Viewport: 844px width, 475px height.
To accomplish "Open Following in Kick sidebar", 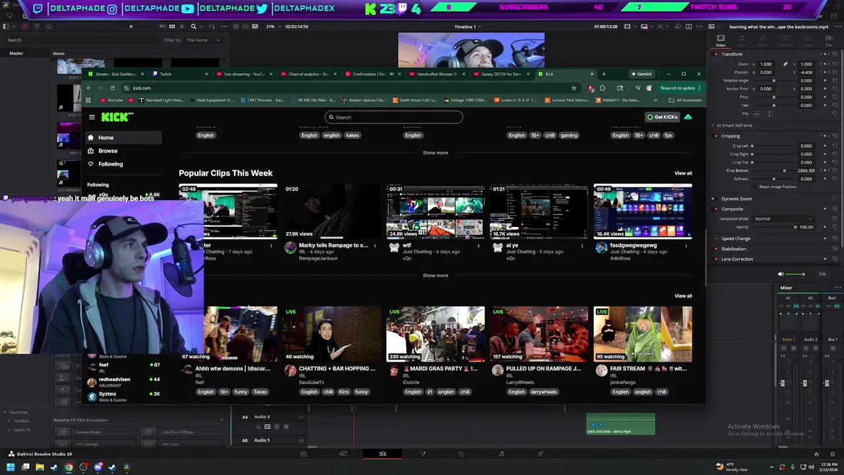I will [111, 164].
